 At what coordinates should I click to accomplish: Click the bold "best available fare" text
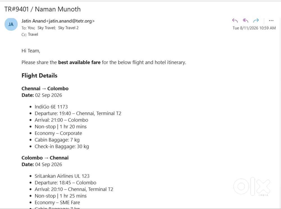click(x=80, y=62)
